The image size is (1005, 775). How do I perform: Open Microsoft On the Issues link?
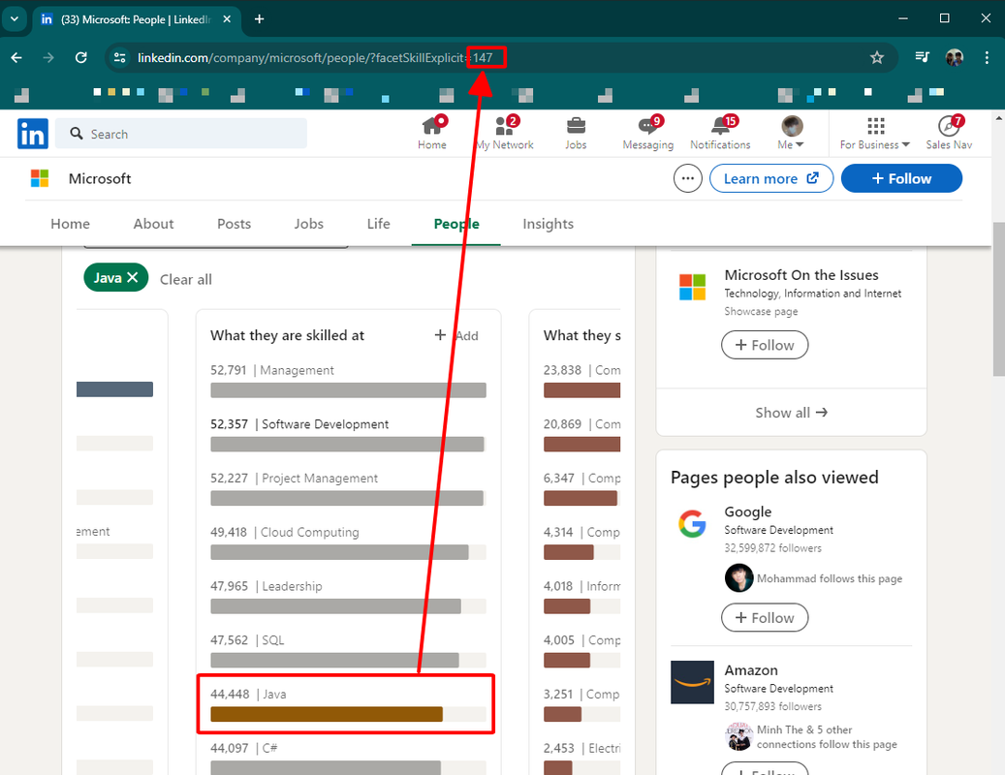[801, 275]
